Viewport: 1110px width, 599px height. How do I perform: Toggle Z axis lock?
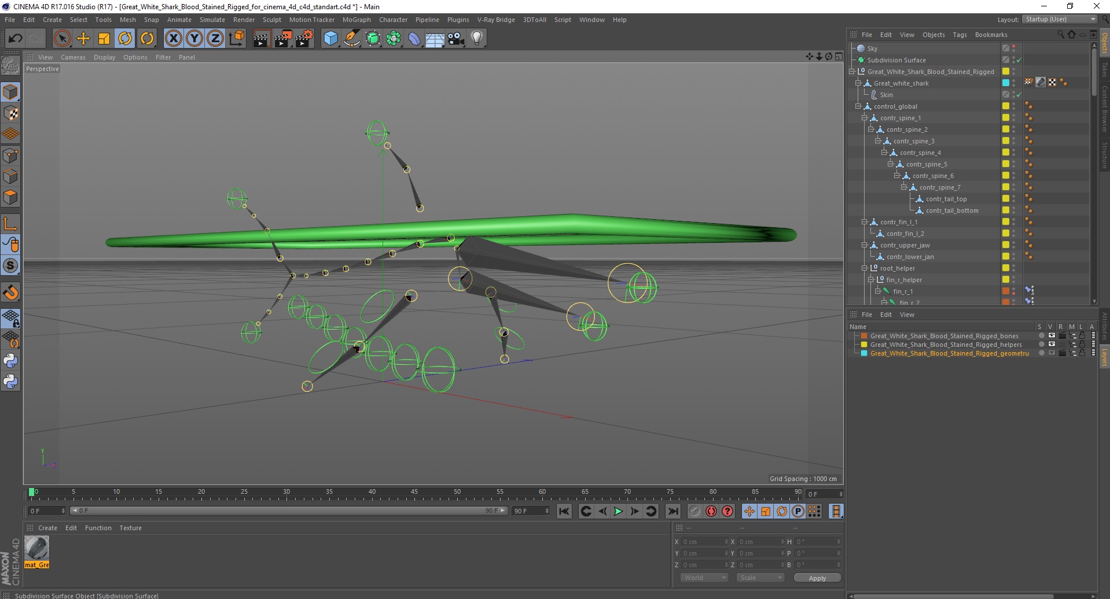point(215,38)
